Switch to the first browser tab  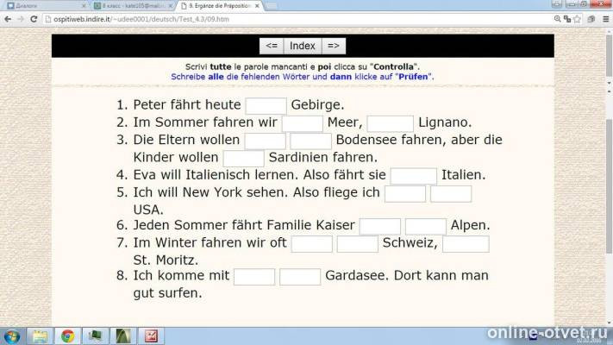point(45,6)
